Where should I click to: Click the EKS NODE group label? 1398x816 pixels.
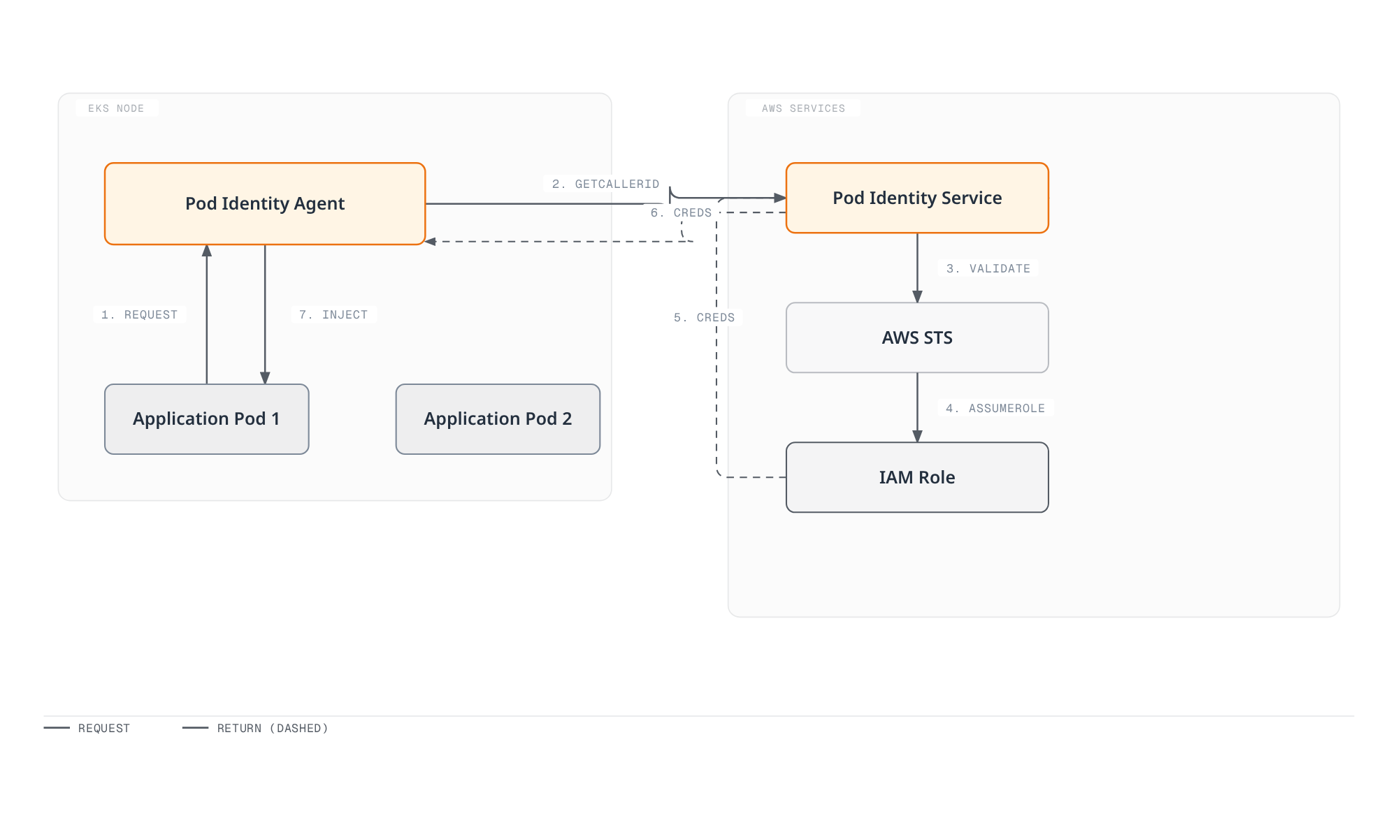116,108
